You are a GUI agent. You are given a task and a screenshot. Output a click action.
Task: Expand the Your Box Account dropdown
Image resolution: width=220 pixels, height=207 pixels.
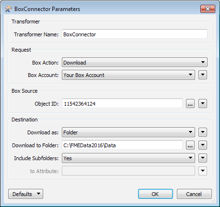point(128,75)
